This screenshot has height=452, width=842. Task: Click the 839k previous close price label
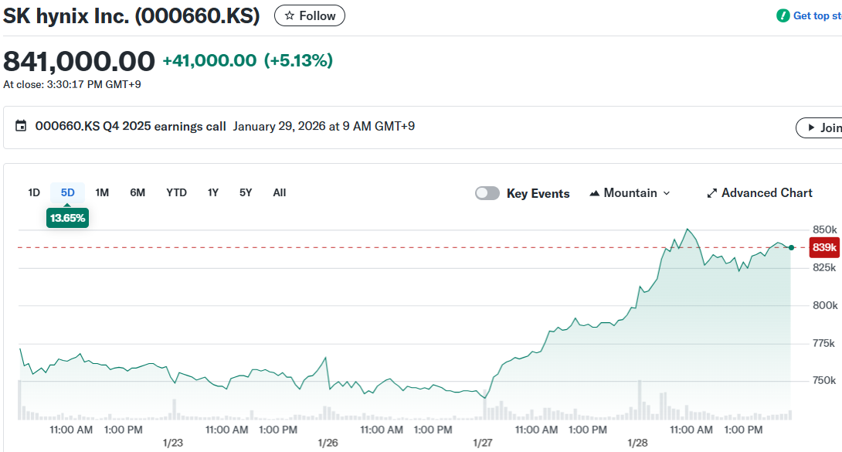click(824, 248)
